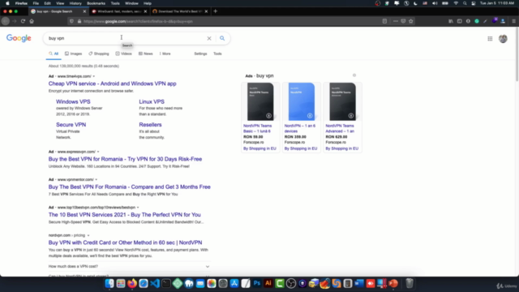The image size is (519, 292).
Task: Click blue NordVPN 1 an 6 devices product image
Action: pyautogui.click(x=302, y=101)
